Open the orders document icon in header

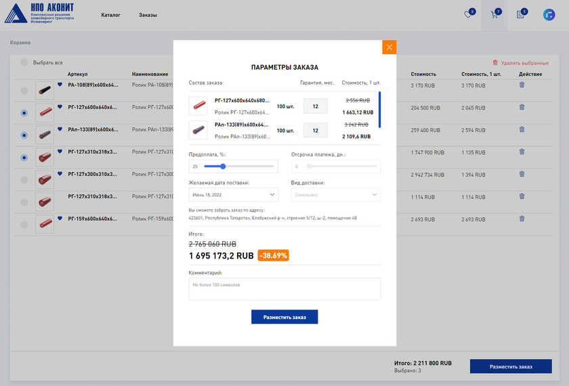coord(520,14)
